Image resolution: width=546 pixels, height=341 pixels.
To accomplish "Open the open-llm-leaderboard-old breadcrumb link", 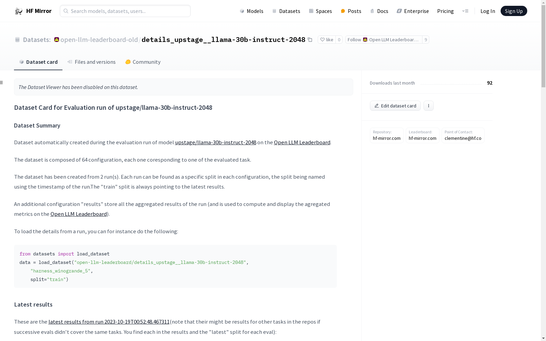I will [99, 40].
